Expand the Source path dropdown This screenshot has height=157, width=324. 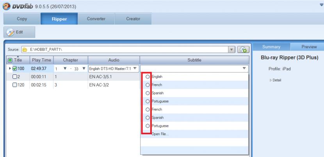[231, 50]
